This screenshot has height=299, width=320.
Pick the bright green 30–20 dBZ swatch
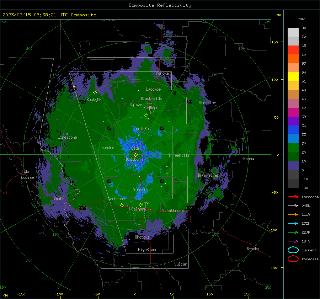293,148
